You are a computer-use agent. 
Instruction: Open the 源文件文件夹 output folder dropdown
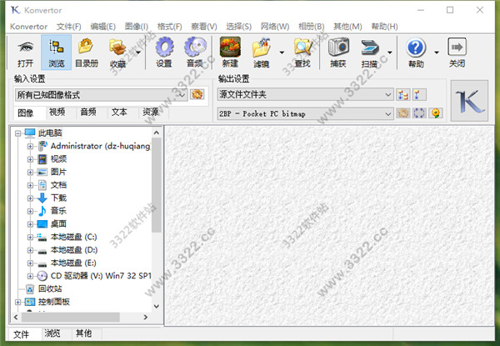(305, 94)
